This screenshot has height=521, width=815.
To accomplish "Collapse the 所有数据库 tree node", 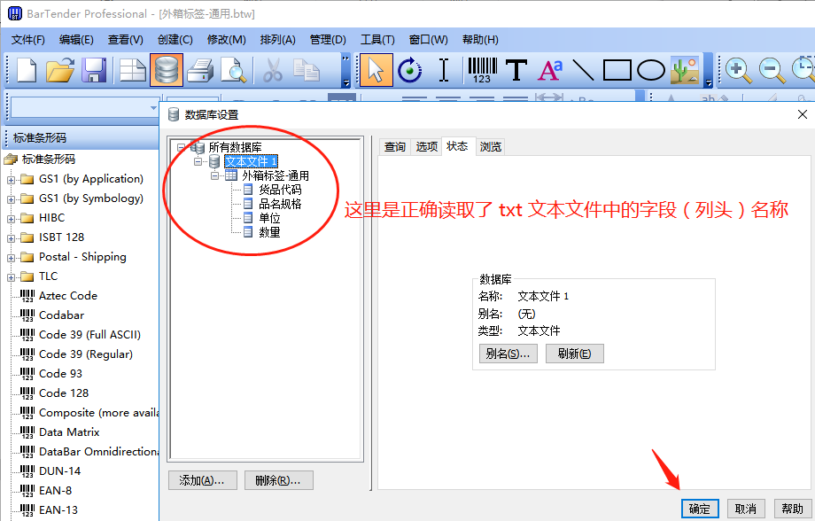I will click(181, 148).
